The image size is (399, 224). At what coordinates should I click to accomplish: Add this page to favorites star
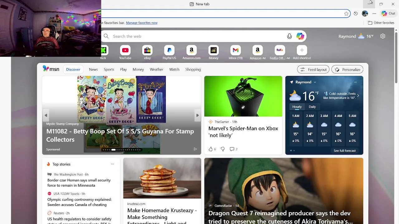click(346, 13)
